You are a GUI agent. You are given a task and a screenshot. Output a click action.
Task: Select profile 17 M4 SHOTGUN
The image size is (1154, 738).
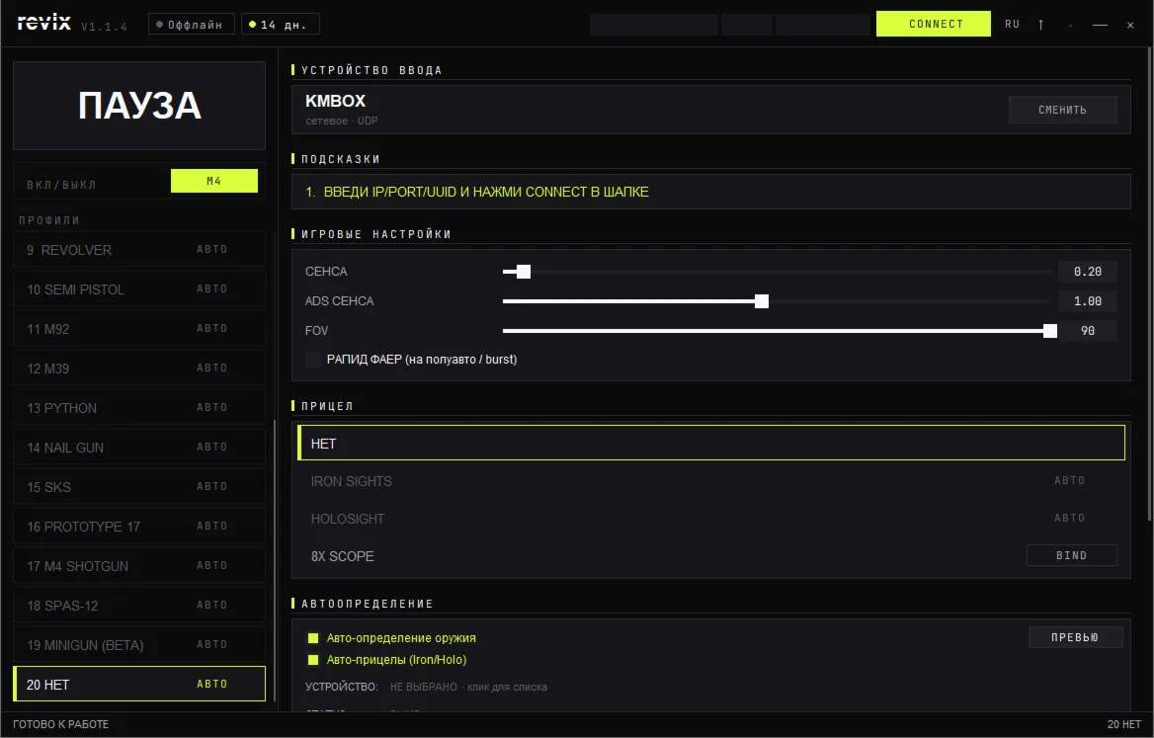point(139,566)
